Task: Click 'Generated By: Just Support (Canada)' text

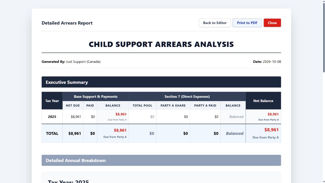Action: pyautogui.click(x=71, y=62)
